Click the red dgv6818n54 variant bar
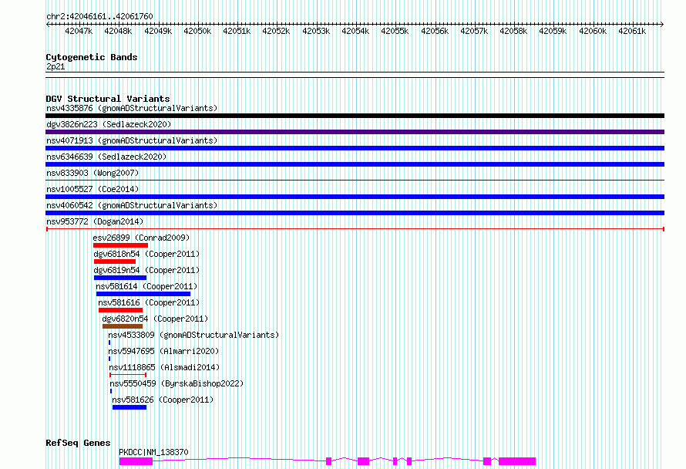This screenshot has height=469, width=686. 115,261
